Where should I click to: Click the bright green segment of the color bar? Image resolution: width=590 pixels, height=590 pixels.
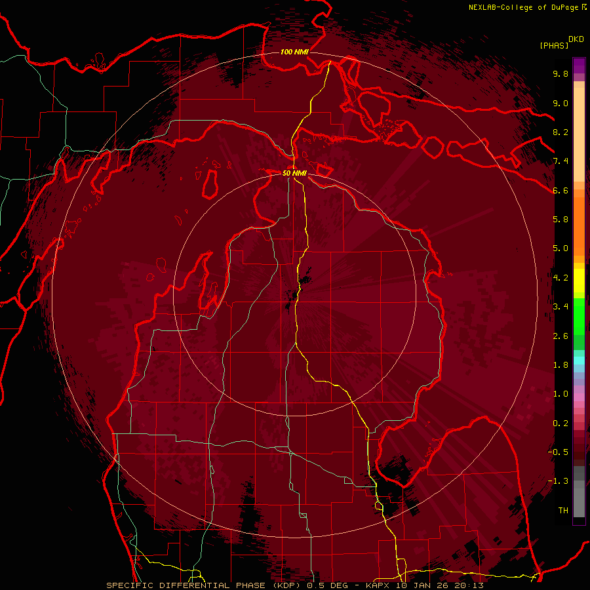tap(579, 316)
